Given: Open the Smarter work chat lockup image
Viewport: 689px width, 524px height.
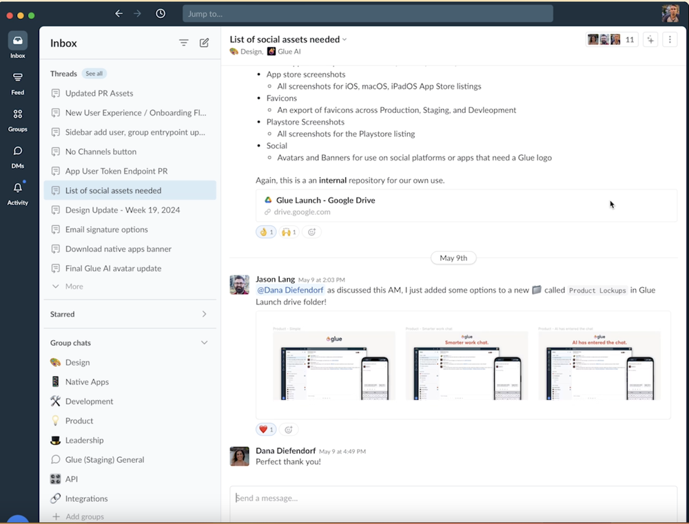Looking at the screenshot, I should pos(466,364).
